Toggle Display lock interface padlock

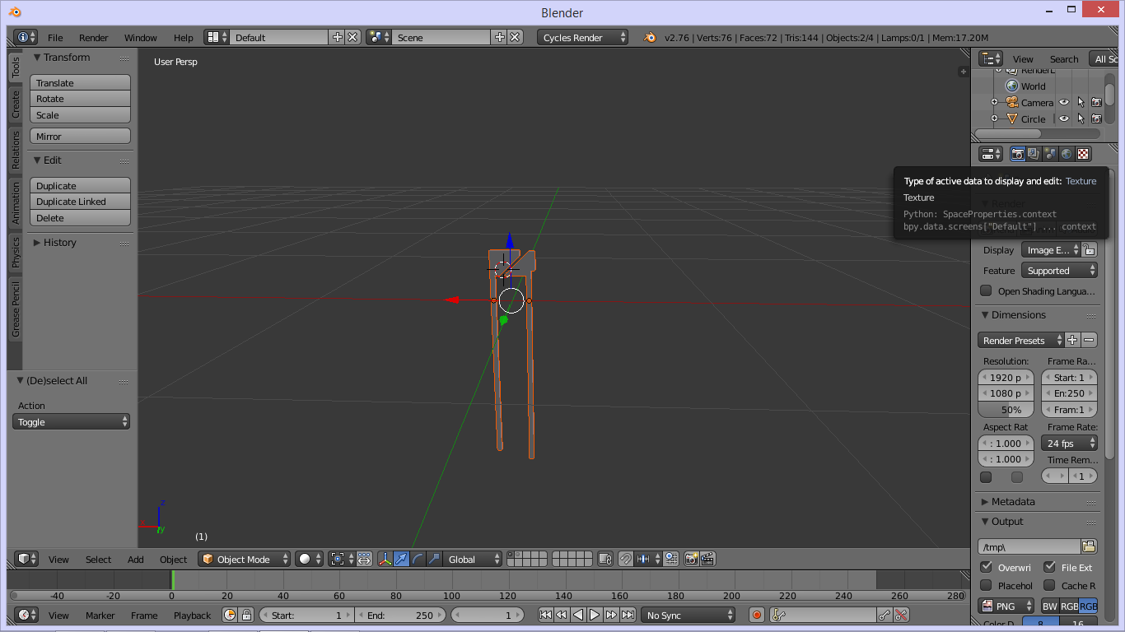[x=1089, y=249]
